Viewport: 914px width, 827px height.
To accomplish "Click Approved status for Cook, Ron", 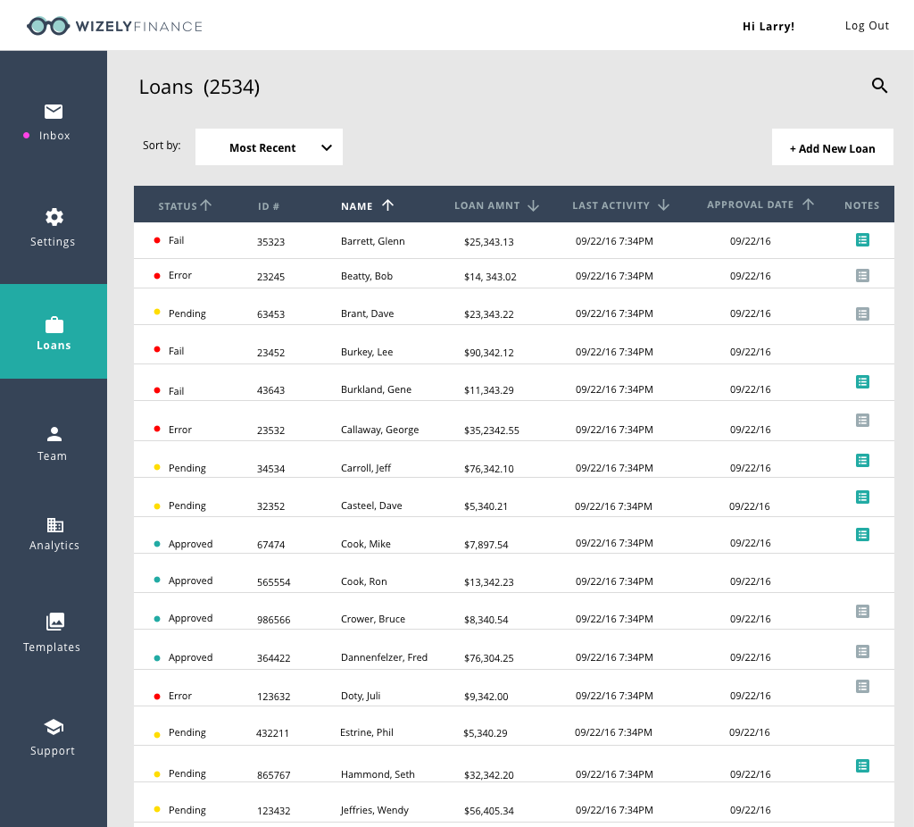I will pos(190,581).
